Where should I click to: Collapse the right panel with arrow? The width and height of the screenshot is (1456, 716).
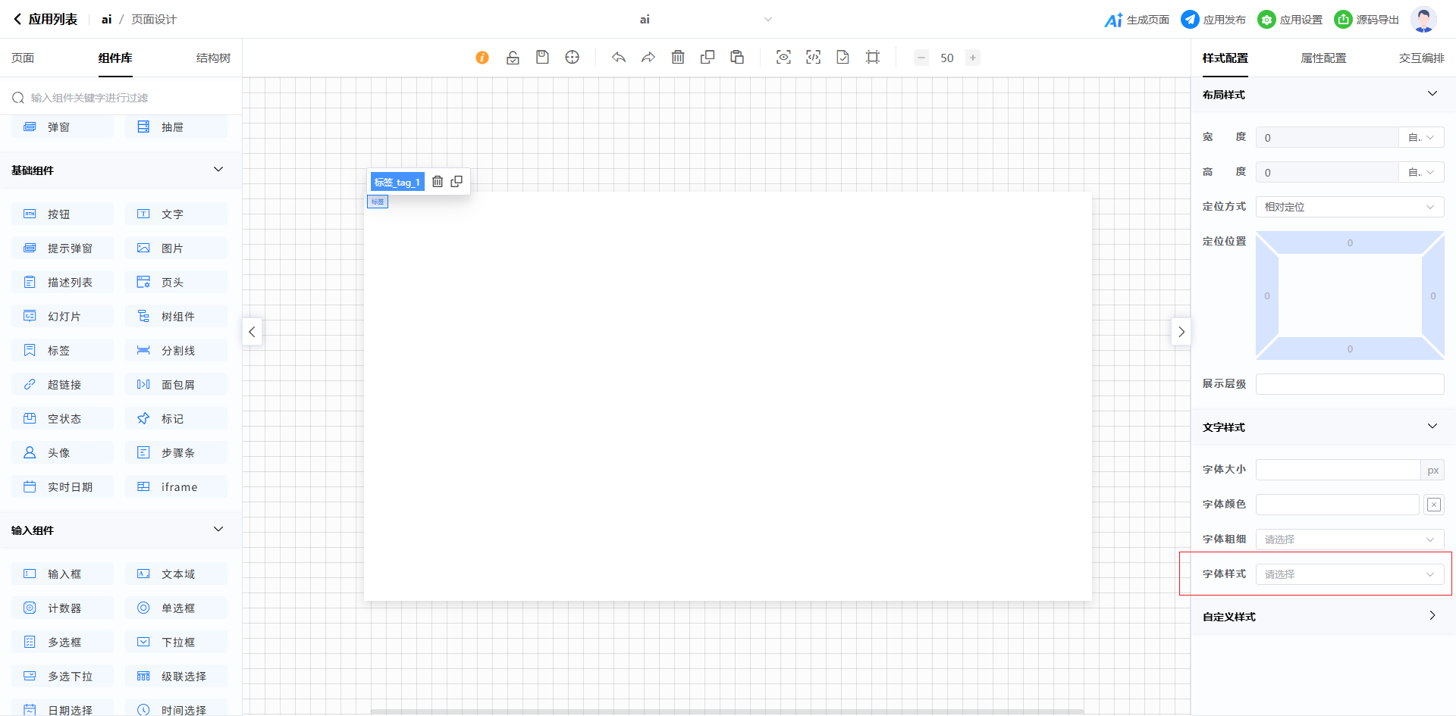(x=1181, y=332)
